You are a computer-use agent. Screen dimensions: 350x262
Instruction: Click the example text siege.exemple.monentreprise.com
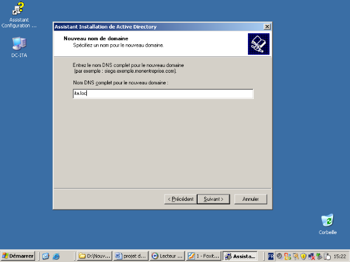click(140, 71)
